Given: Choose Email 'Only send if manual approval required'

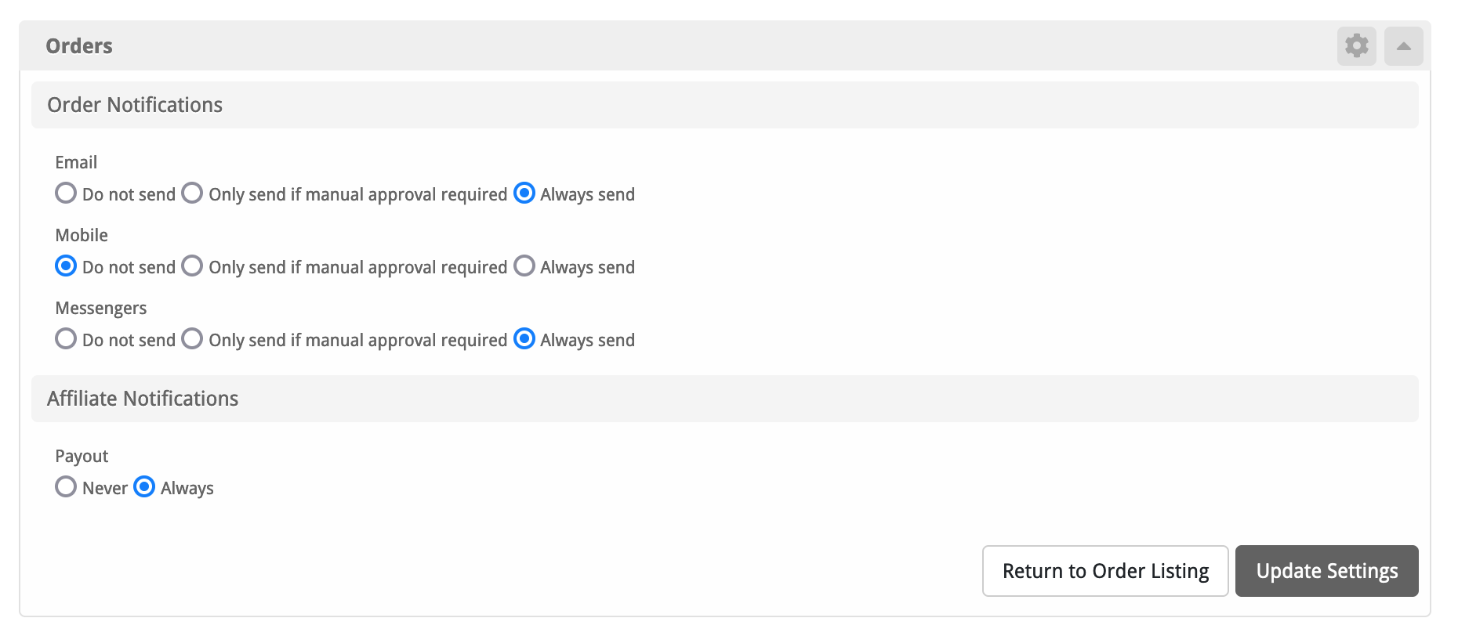Looking at the screenshot, I should tap(192, 193).
